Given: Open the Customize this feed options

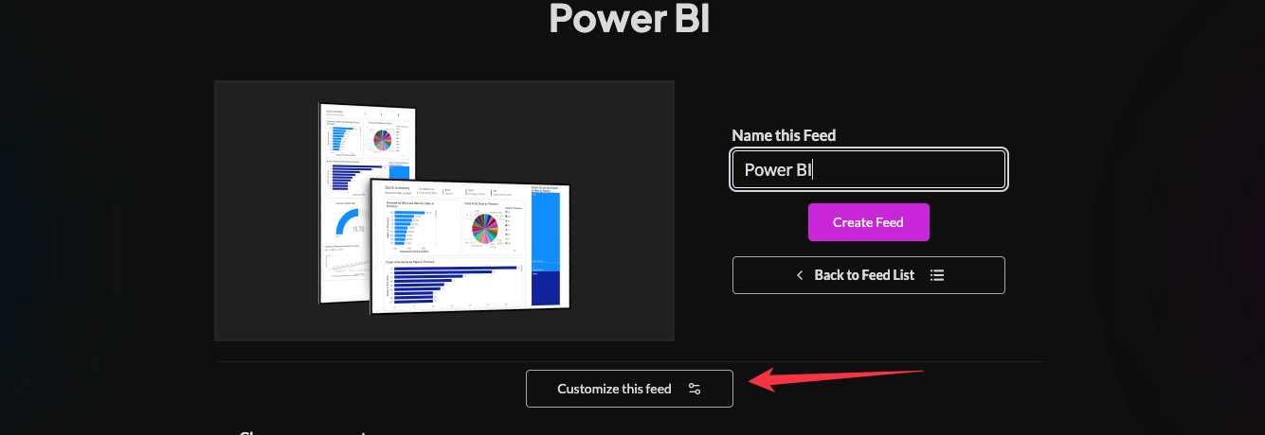Looking at the screenshot, I should pyautogui.click(x=629, y=389).
